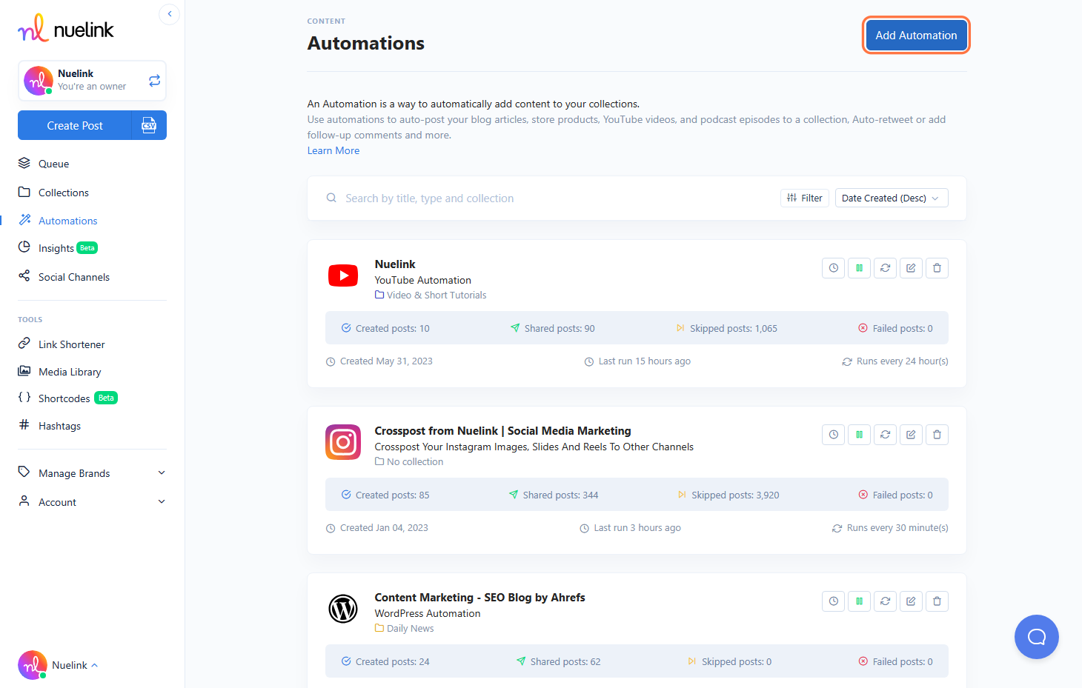The image size is (1082, 688).
Task: Open Social Channels in the sidebar
Action: pos(74,277)
